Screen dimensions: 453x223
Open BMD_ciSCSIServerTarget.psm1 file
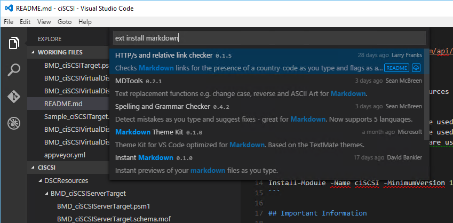(104, 206)
